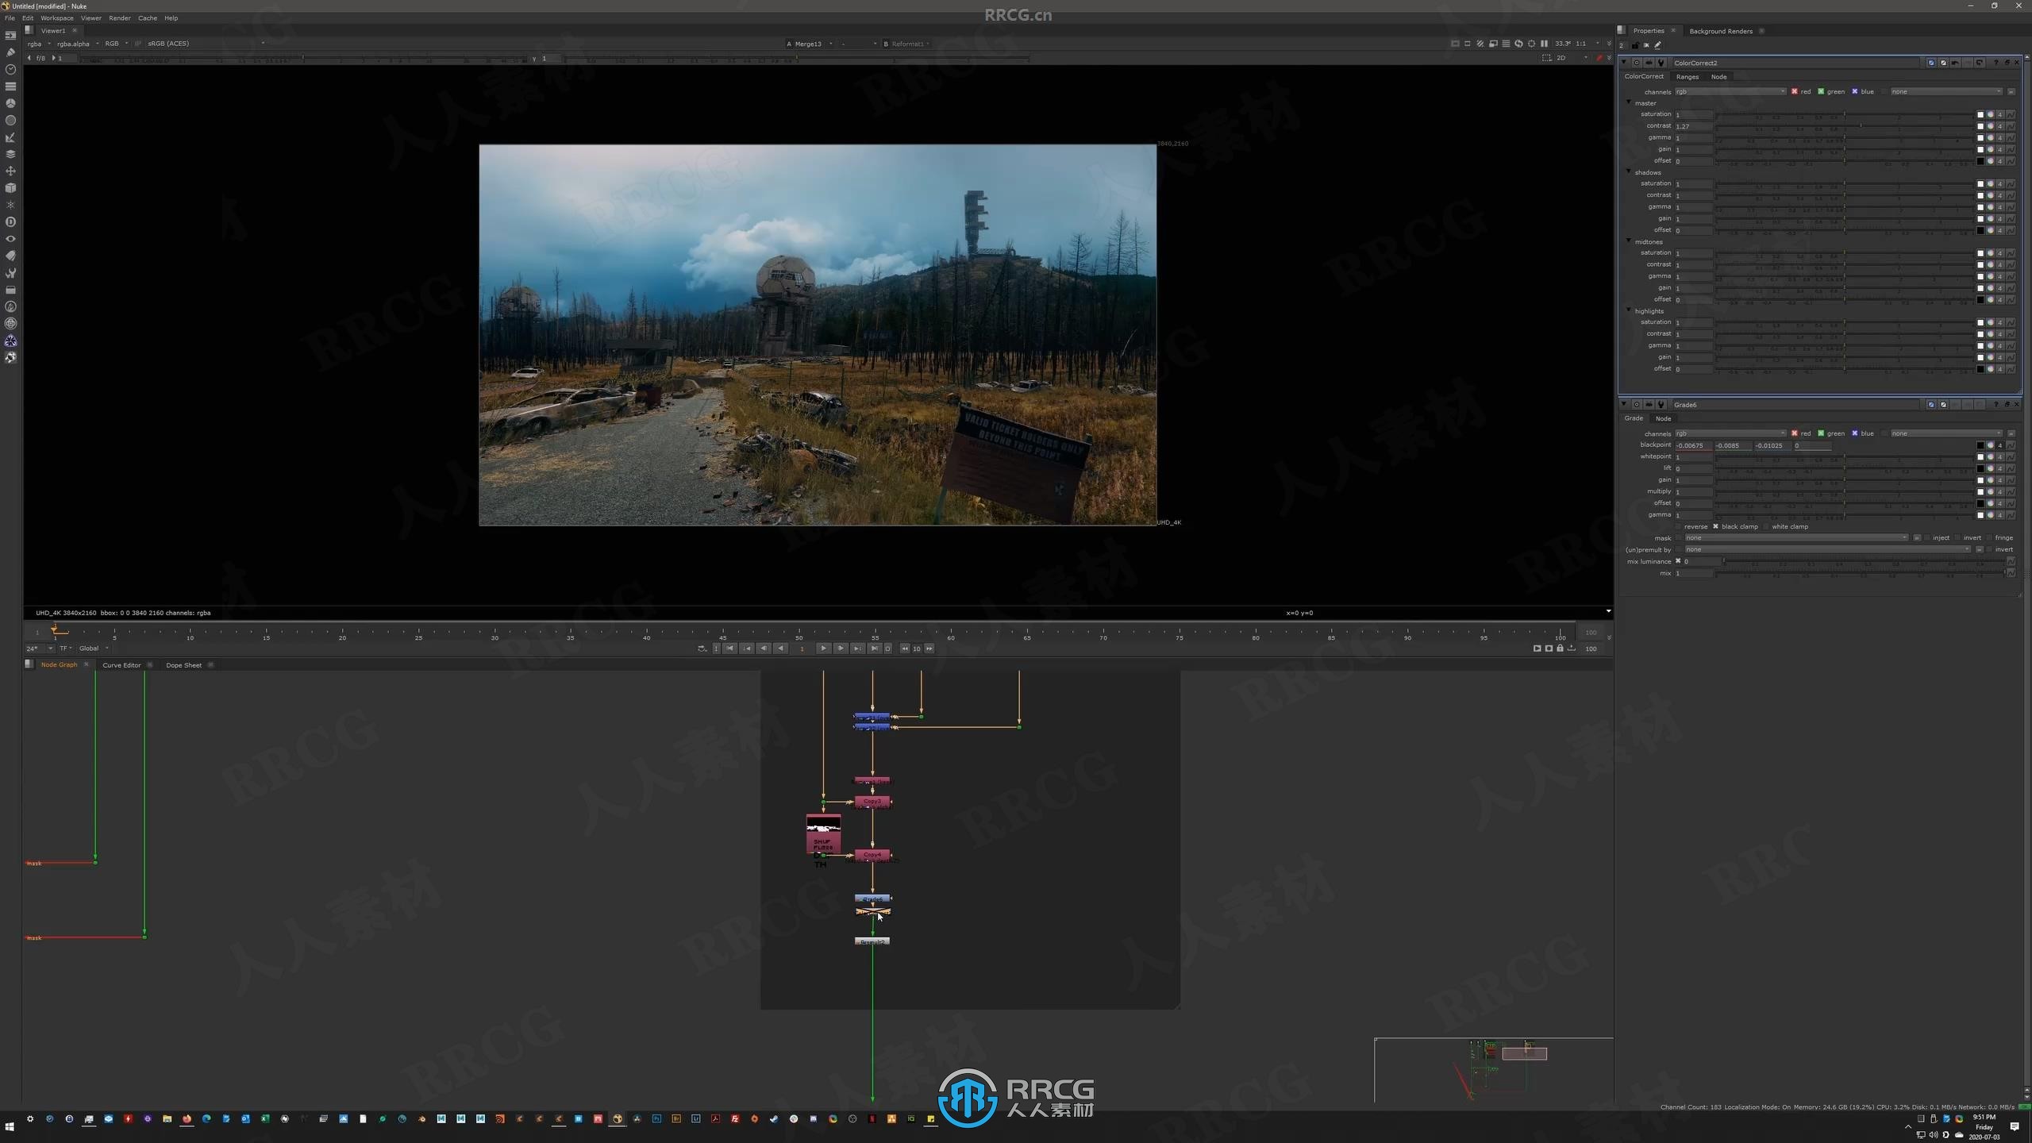Open the File menu
Image resolution: width=2032 pixels, height=1143 pixels.
tap(10, 17)
